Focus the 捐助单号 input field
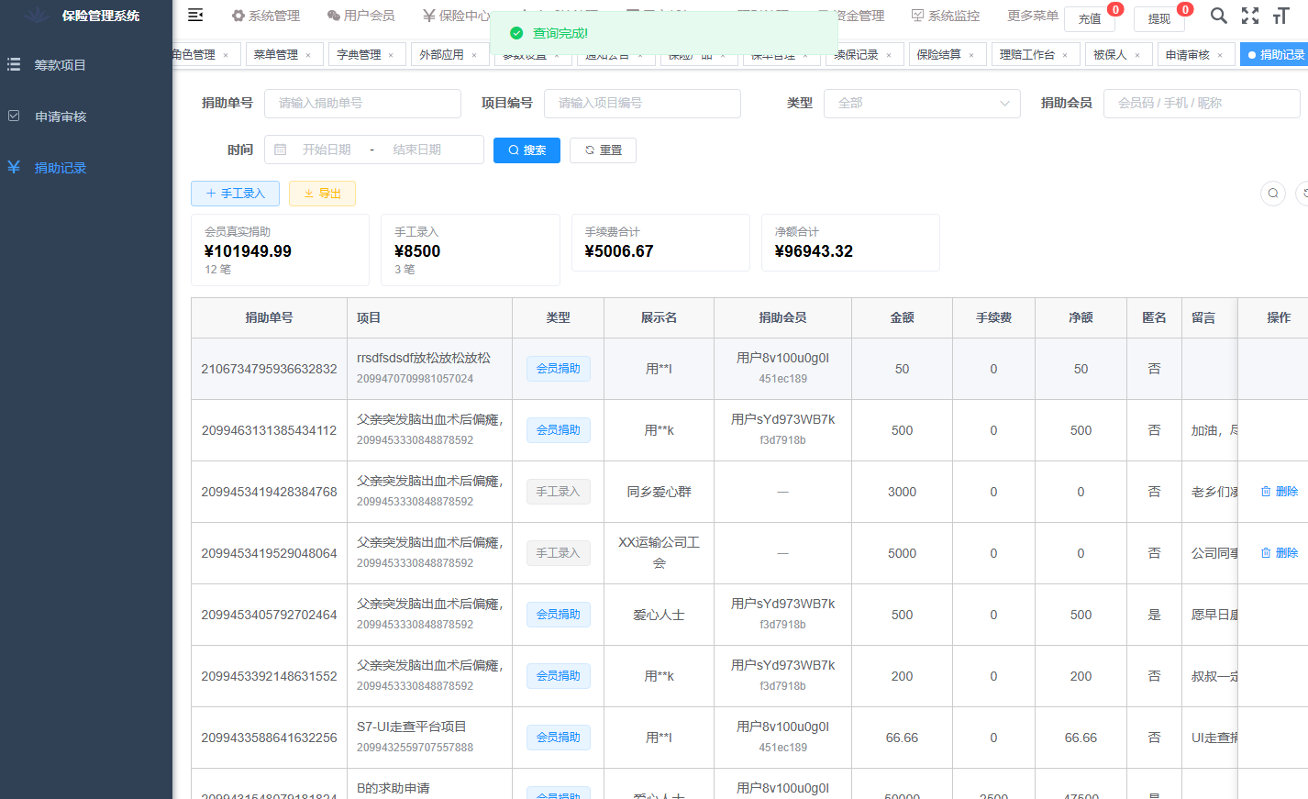 [362, 103]
